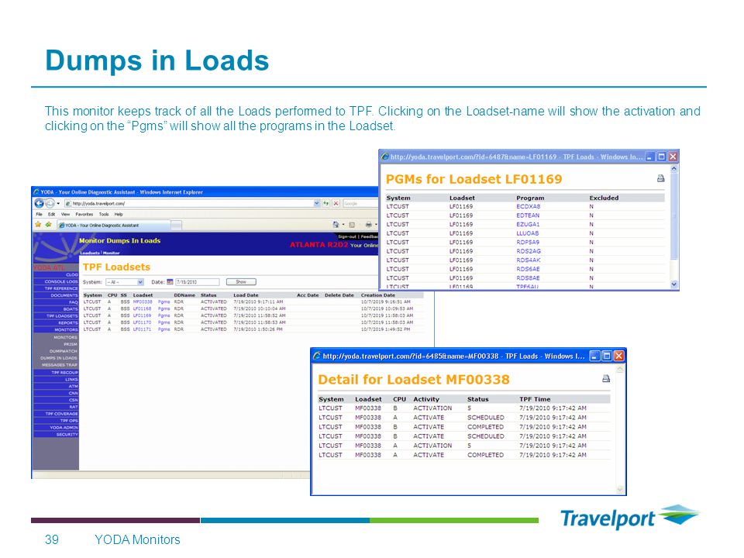The width and height of the screenshot is (744, 558).
Task: Click program RDS2AG link
Action: [x=529, y=251]
